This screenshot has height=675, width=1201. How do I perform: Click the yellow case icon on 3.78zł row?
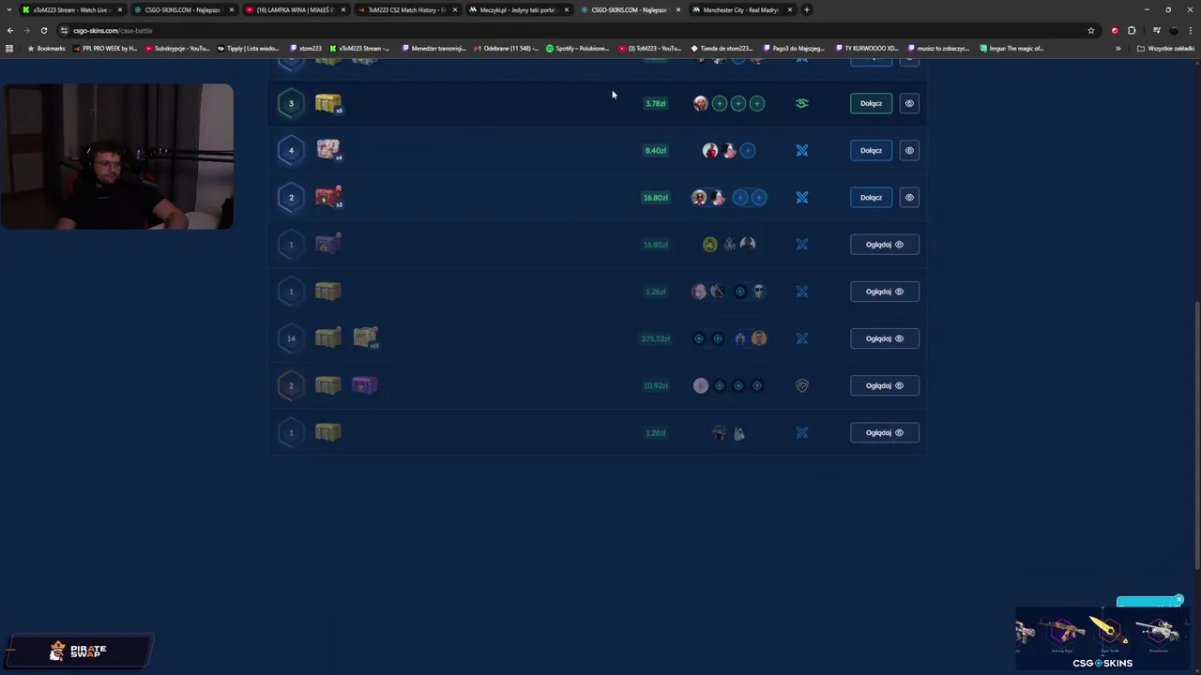click(328, 103)
